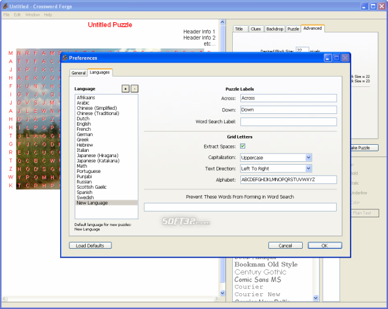Image resolution: width=388 pixels, height=309 pixels.
Task: Select Italian in the language list
Action: (x=106, y=150)
